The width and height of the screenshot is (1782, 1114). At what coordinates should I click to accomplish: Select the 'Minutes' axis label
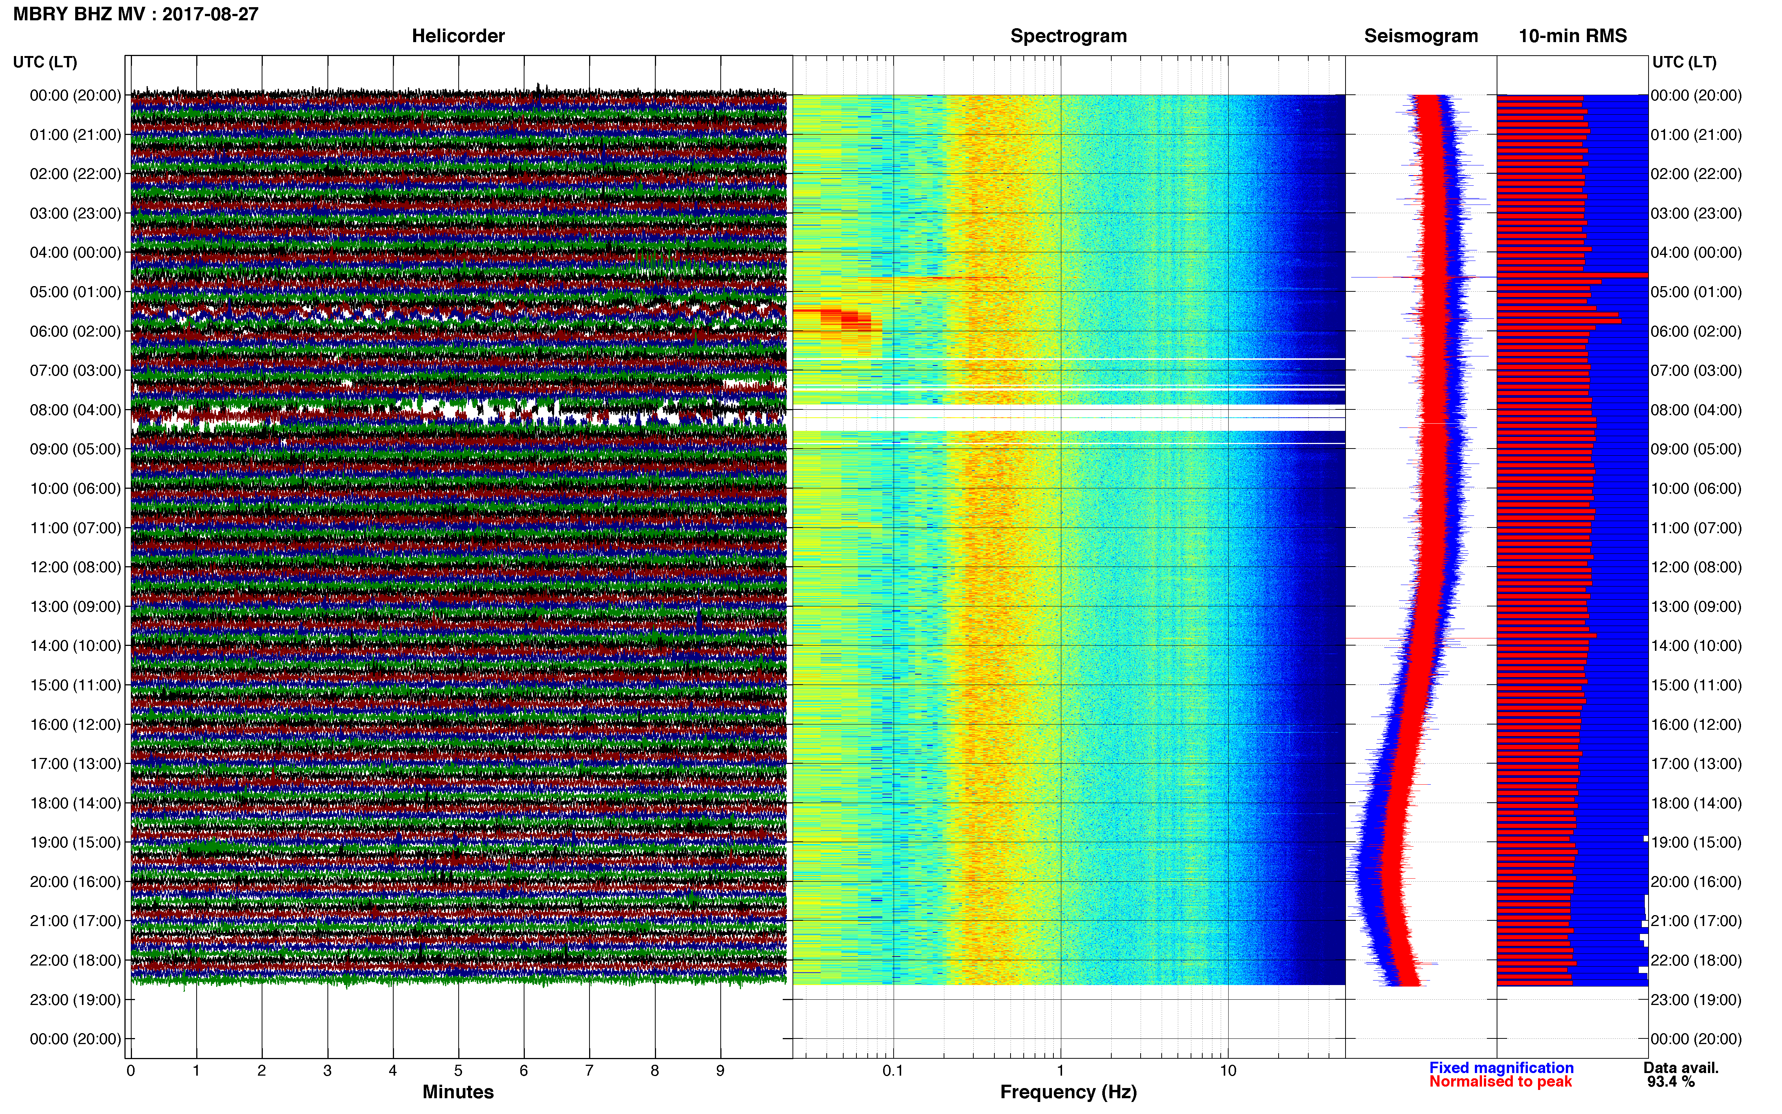click(x=458, y=1092)
